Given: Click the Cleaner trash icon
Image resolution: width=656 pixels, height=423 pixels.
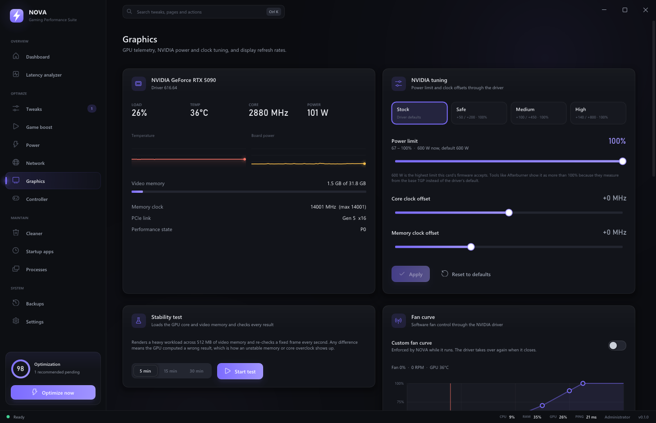Looking at the screenshot, I should 16,233.
